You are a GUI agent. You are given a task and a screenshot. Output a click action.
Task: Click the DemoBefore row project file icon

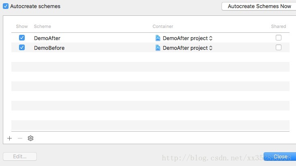coord(158,48)
